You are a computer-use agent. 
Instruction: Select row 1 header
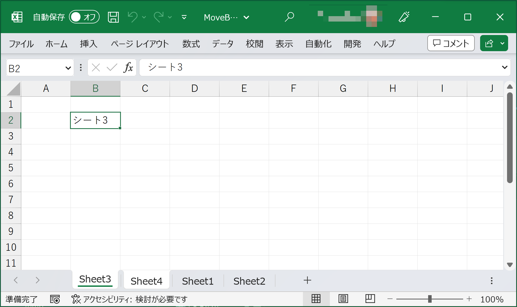click(11, 104)
